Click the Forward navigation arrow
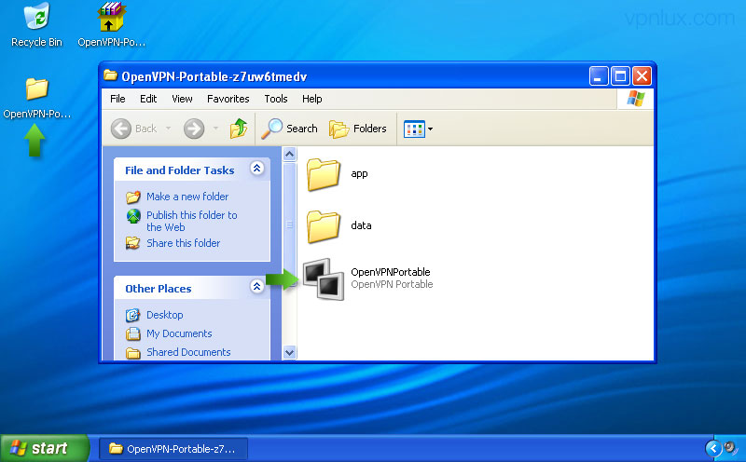 pyautogui.click(x=194, y=129)
